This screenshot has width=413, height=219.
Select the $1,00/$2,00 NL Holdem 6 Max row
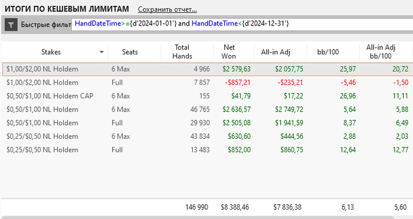pos(206,69)
